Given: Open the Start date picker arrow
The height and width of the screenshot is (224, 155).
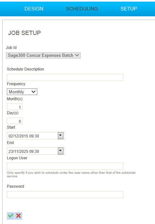Looking at the screenshot, I should pos(60,136).
